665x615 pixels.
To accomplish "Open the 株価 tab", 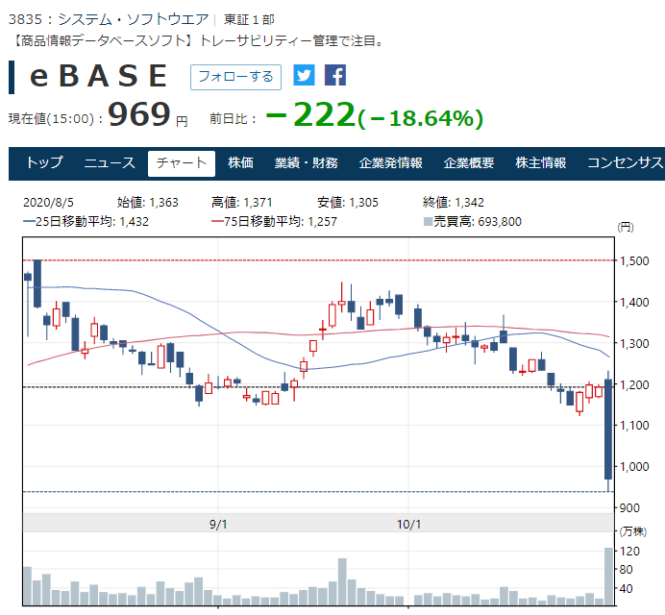I will pos(240,162).
